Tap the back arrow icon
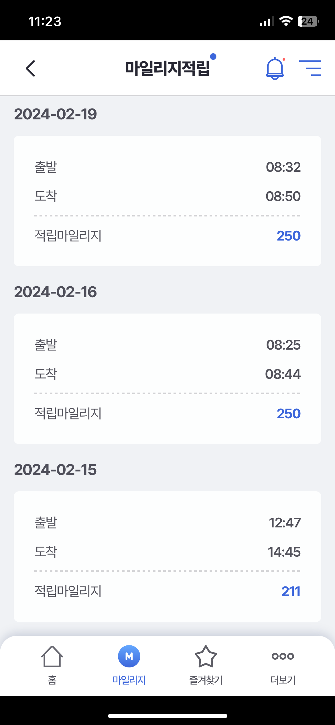This screenshot has height=725, width=335. (x=30, y=68)
